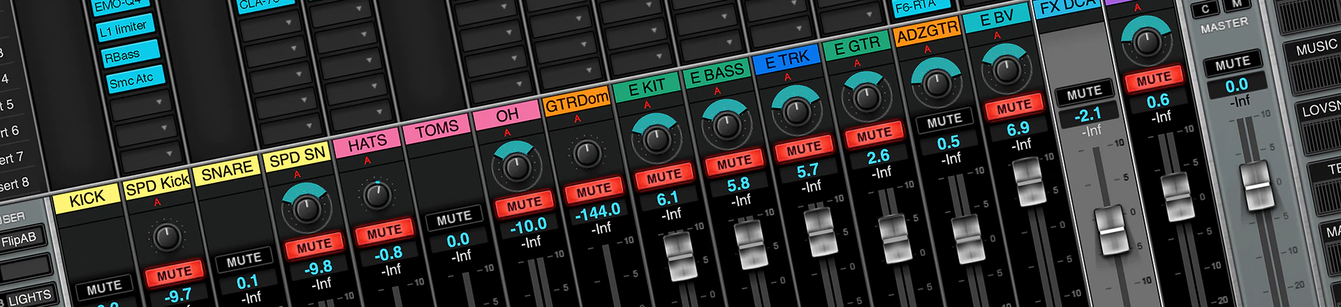This screenshot has height=307, width=1341.
Task: Mute the FX DCA group
Action: 1084,93
